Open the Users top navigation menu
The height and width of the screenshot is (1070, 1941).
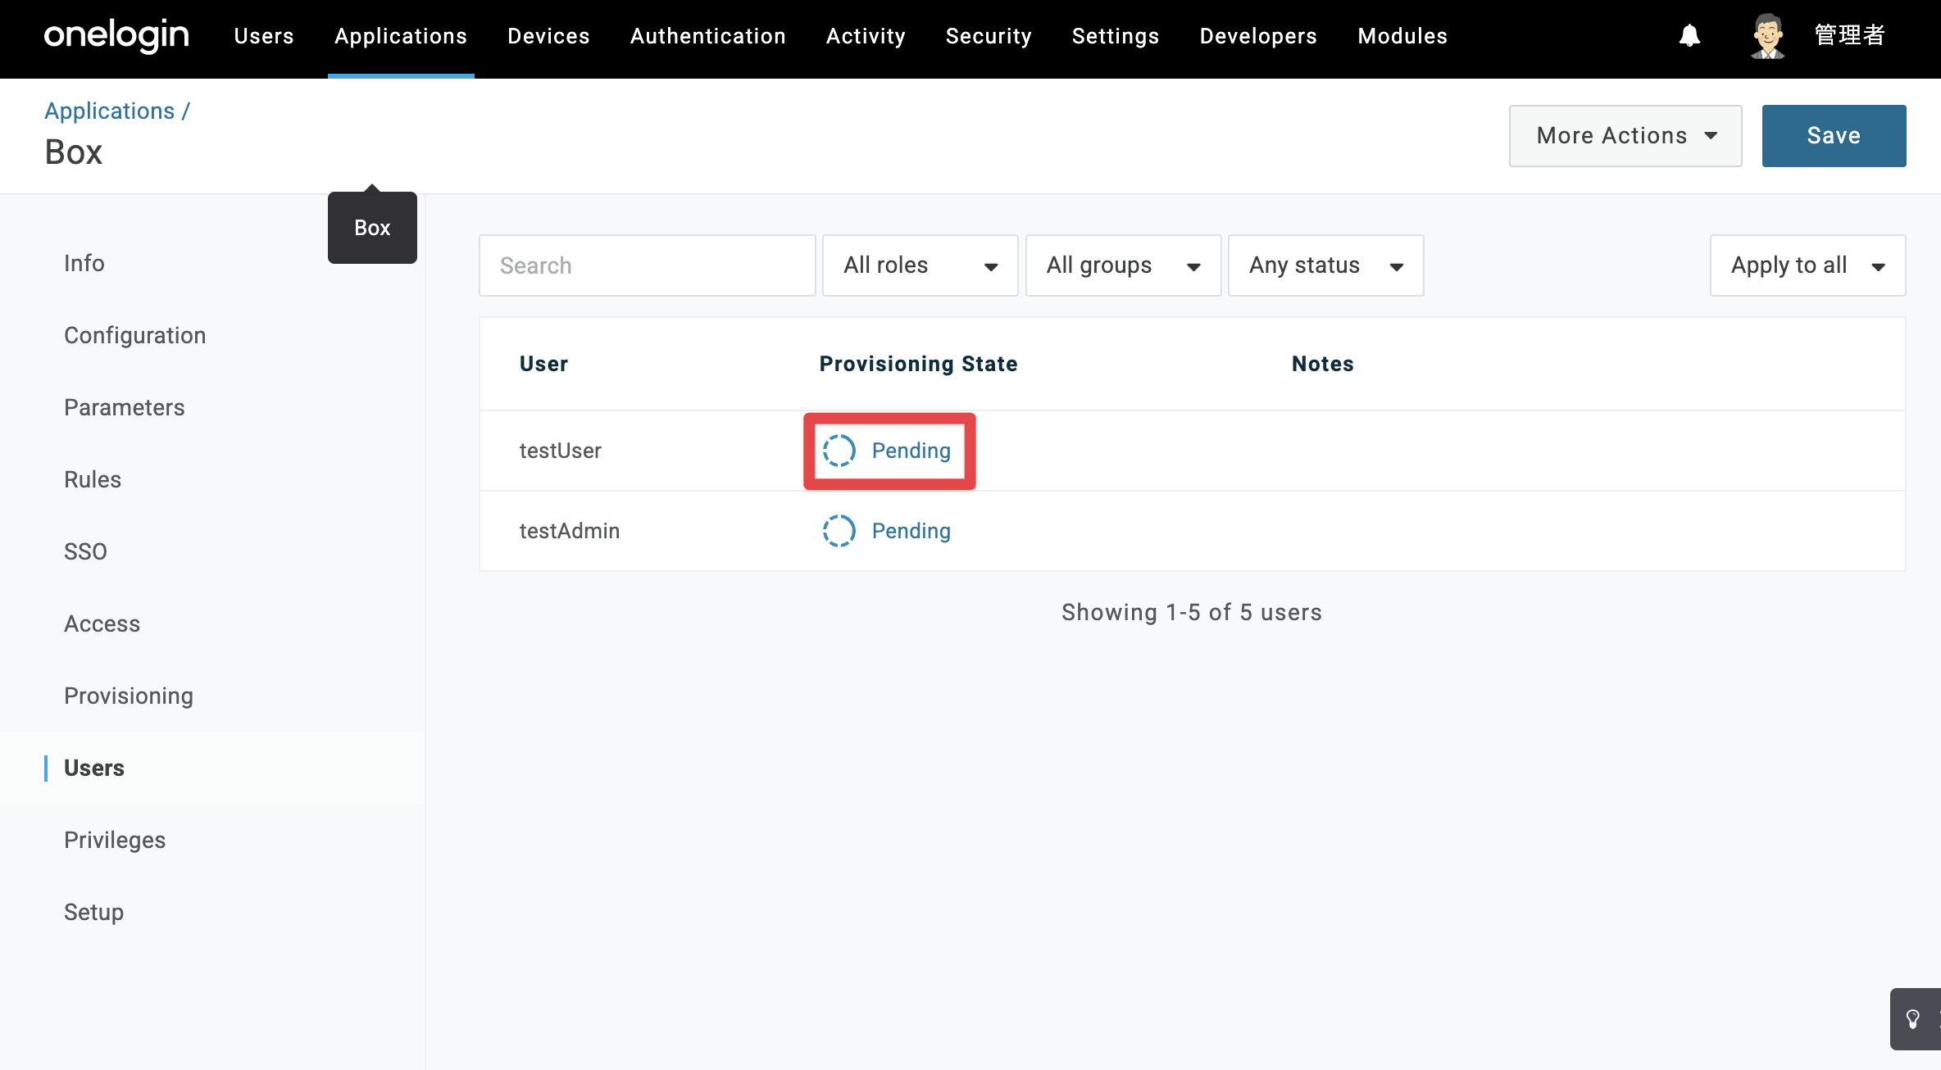coord(264,36)
